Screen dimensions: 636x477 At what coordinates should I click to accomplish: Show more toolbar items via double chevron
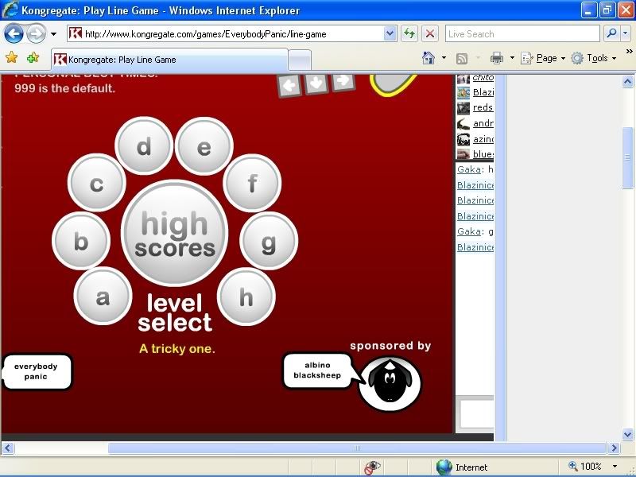pyautogui.click(x=629, y=52)
